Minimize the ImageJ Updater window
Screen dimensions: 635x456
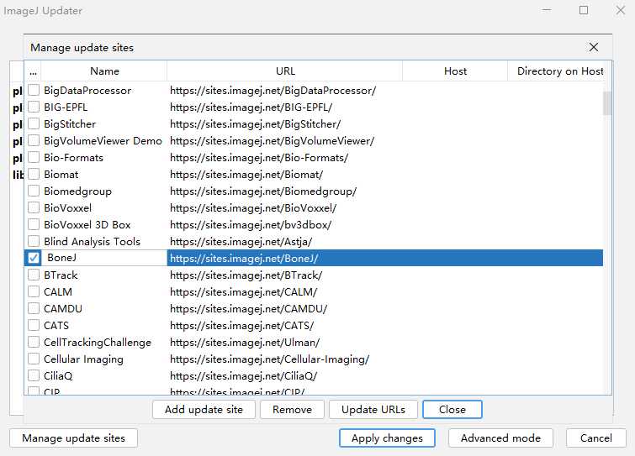tap(547, 10)
